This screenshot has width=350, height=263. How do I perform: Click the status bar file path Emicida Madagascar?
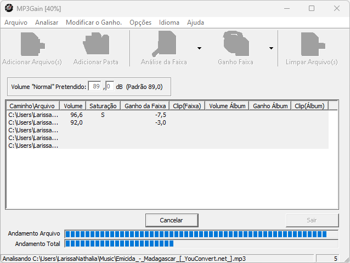pyautogui.click(x=124, y=259)
